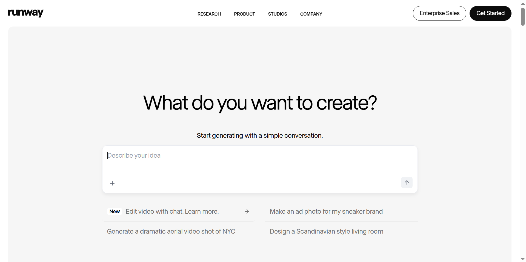
Task: Click the Enterprise Sales button
Action: coord(439,13)
